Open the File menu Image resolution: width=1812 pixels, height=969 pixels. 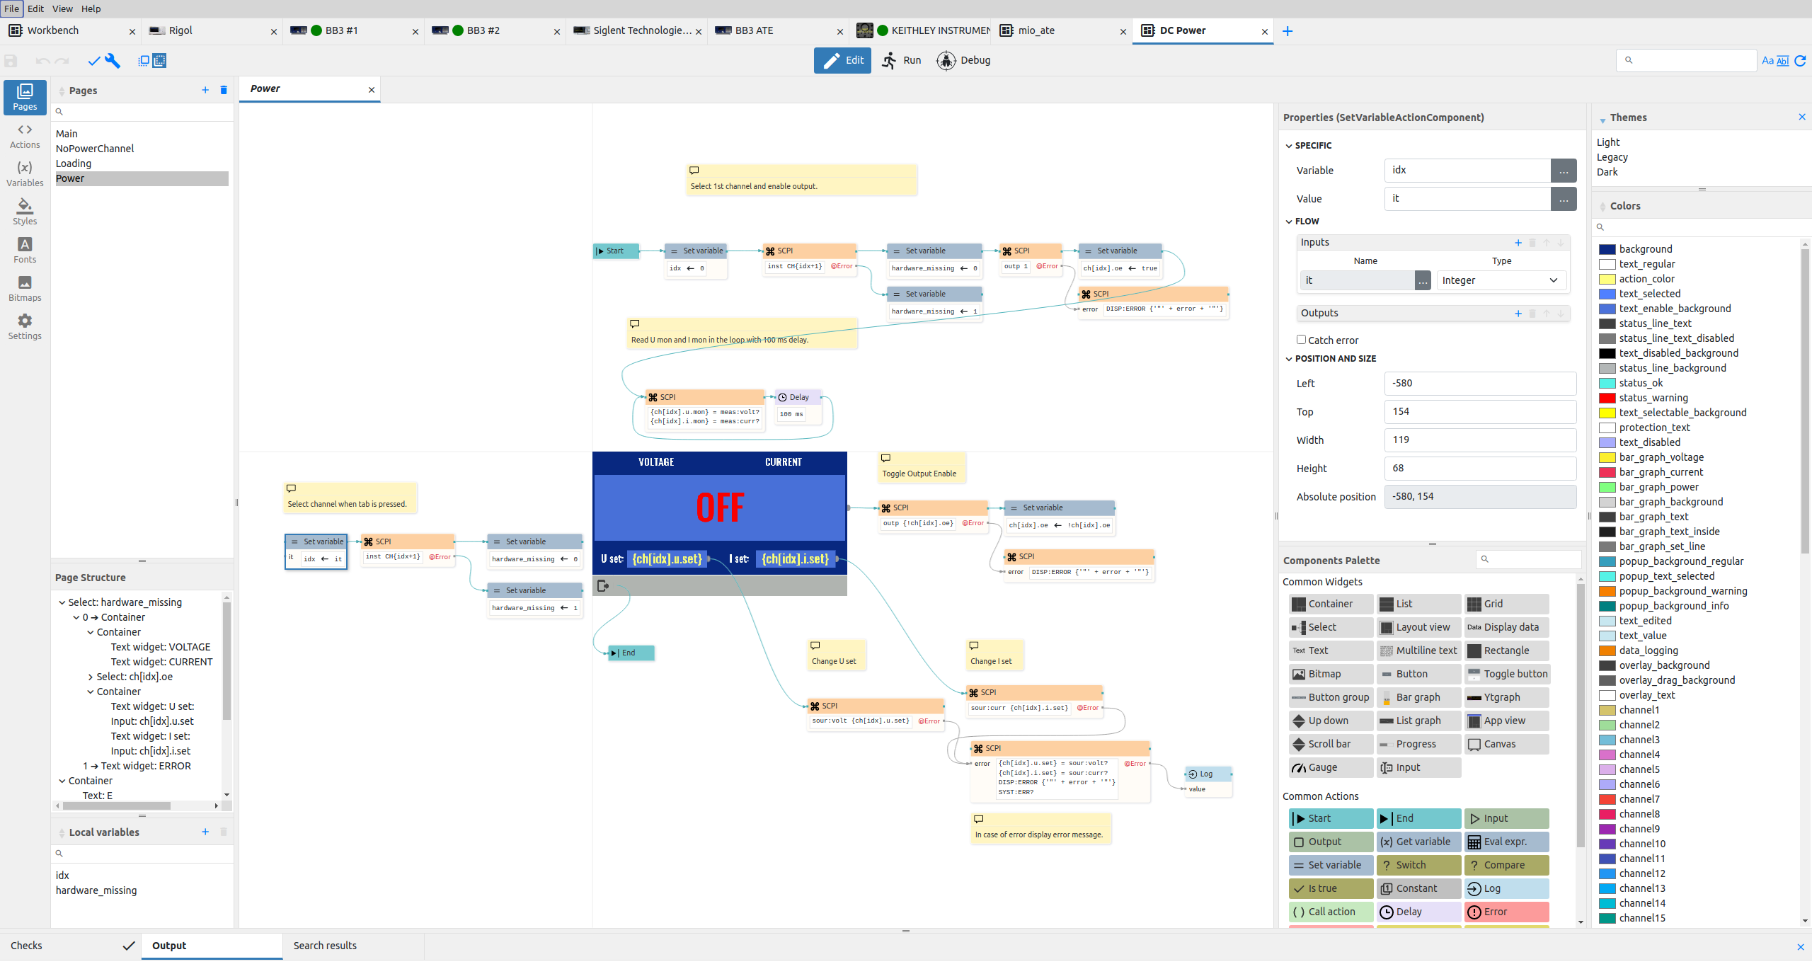tap(12, 8)
